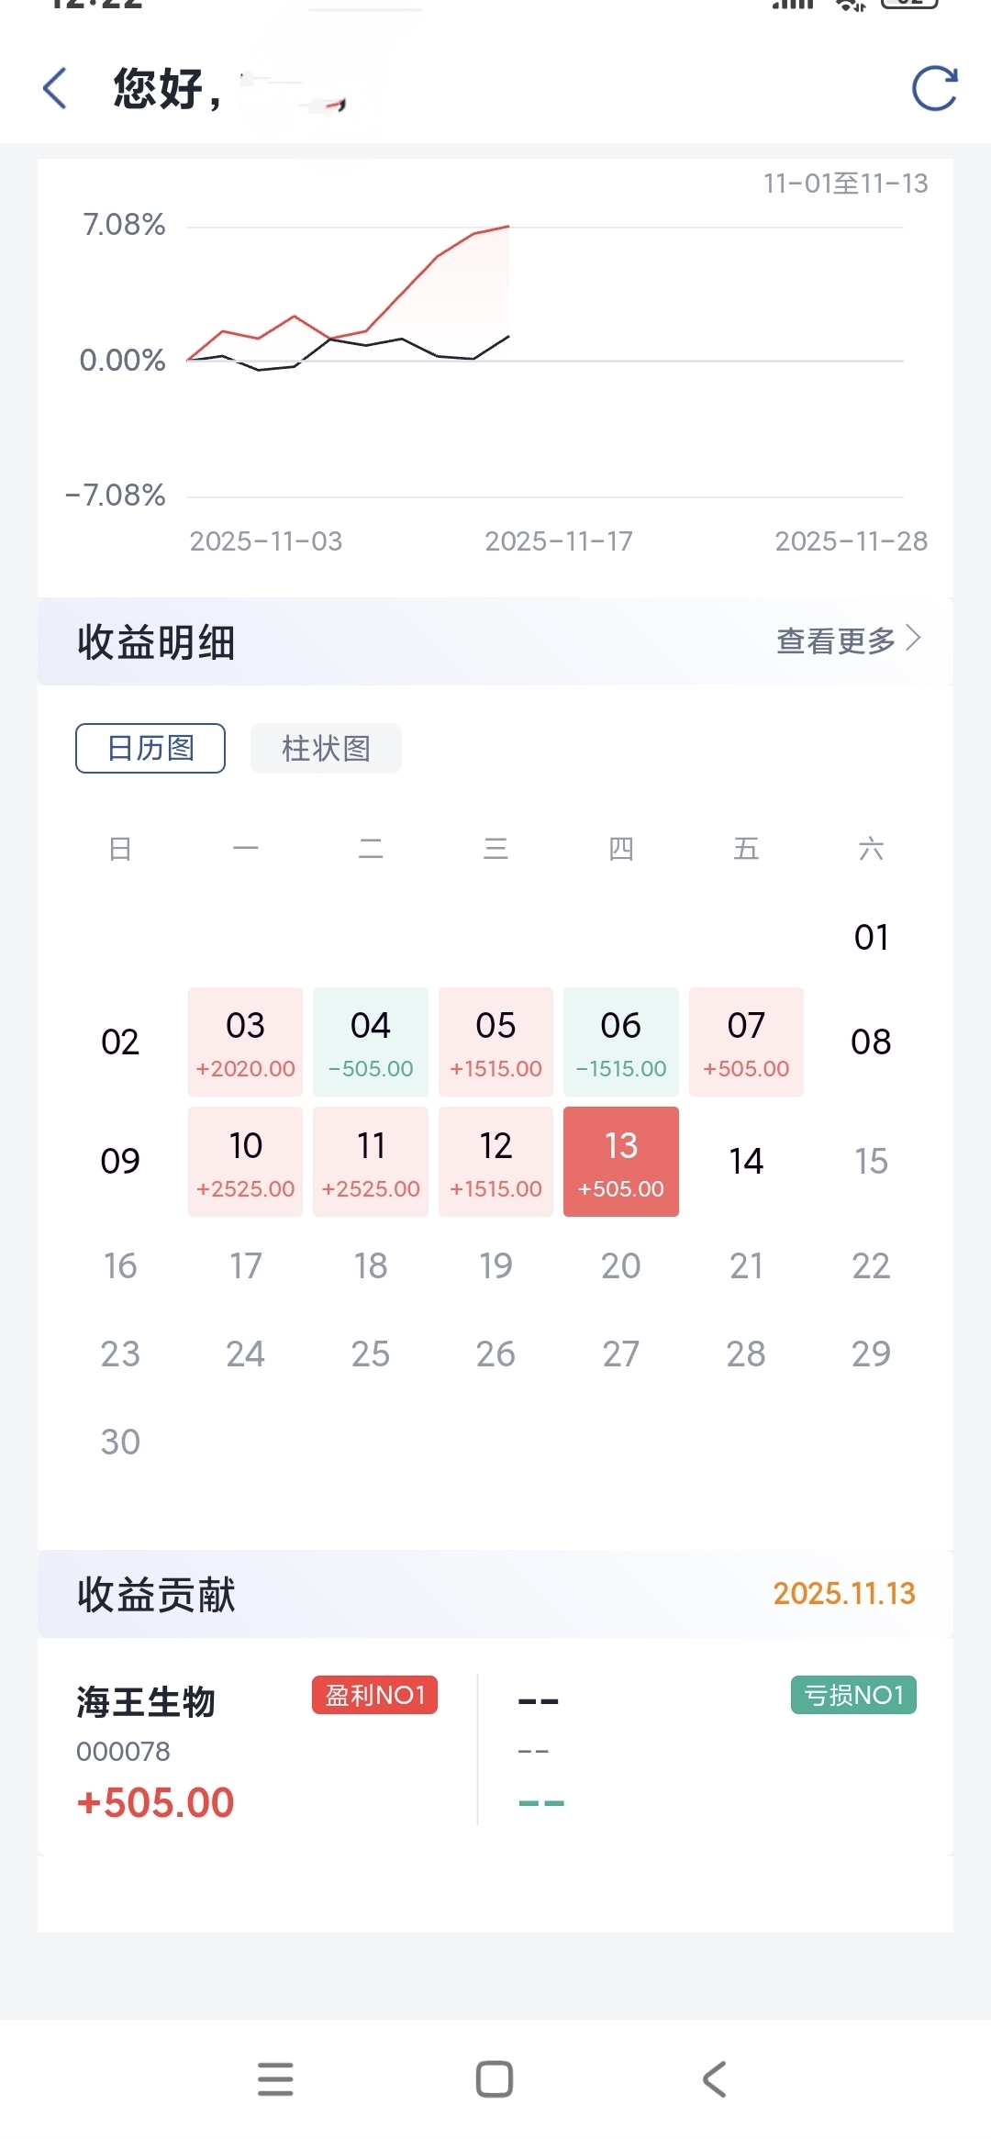Select the 11-01至11-13 date range

(x=845, y=184)
